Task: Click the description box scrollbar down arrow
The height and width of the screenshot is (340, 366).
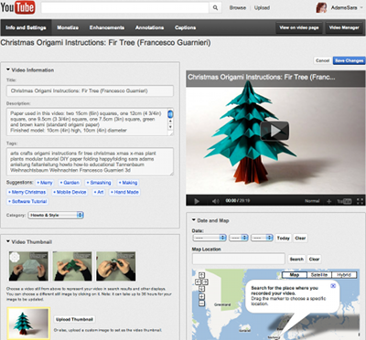Action: [x=170, y=126]
